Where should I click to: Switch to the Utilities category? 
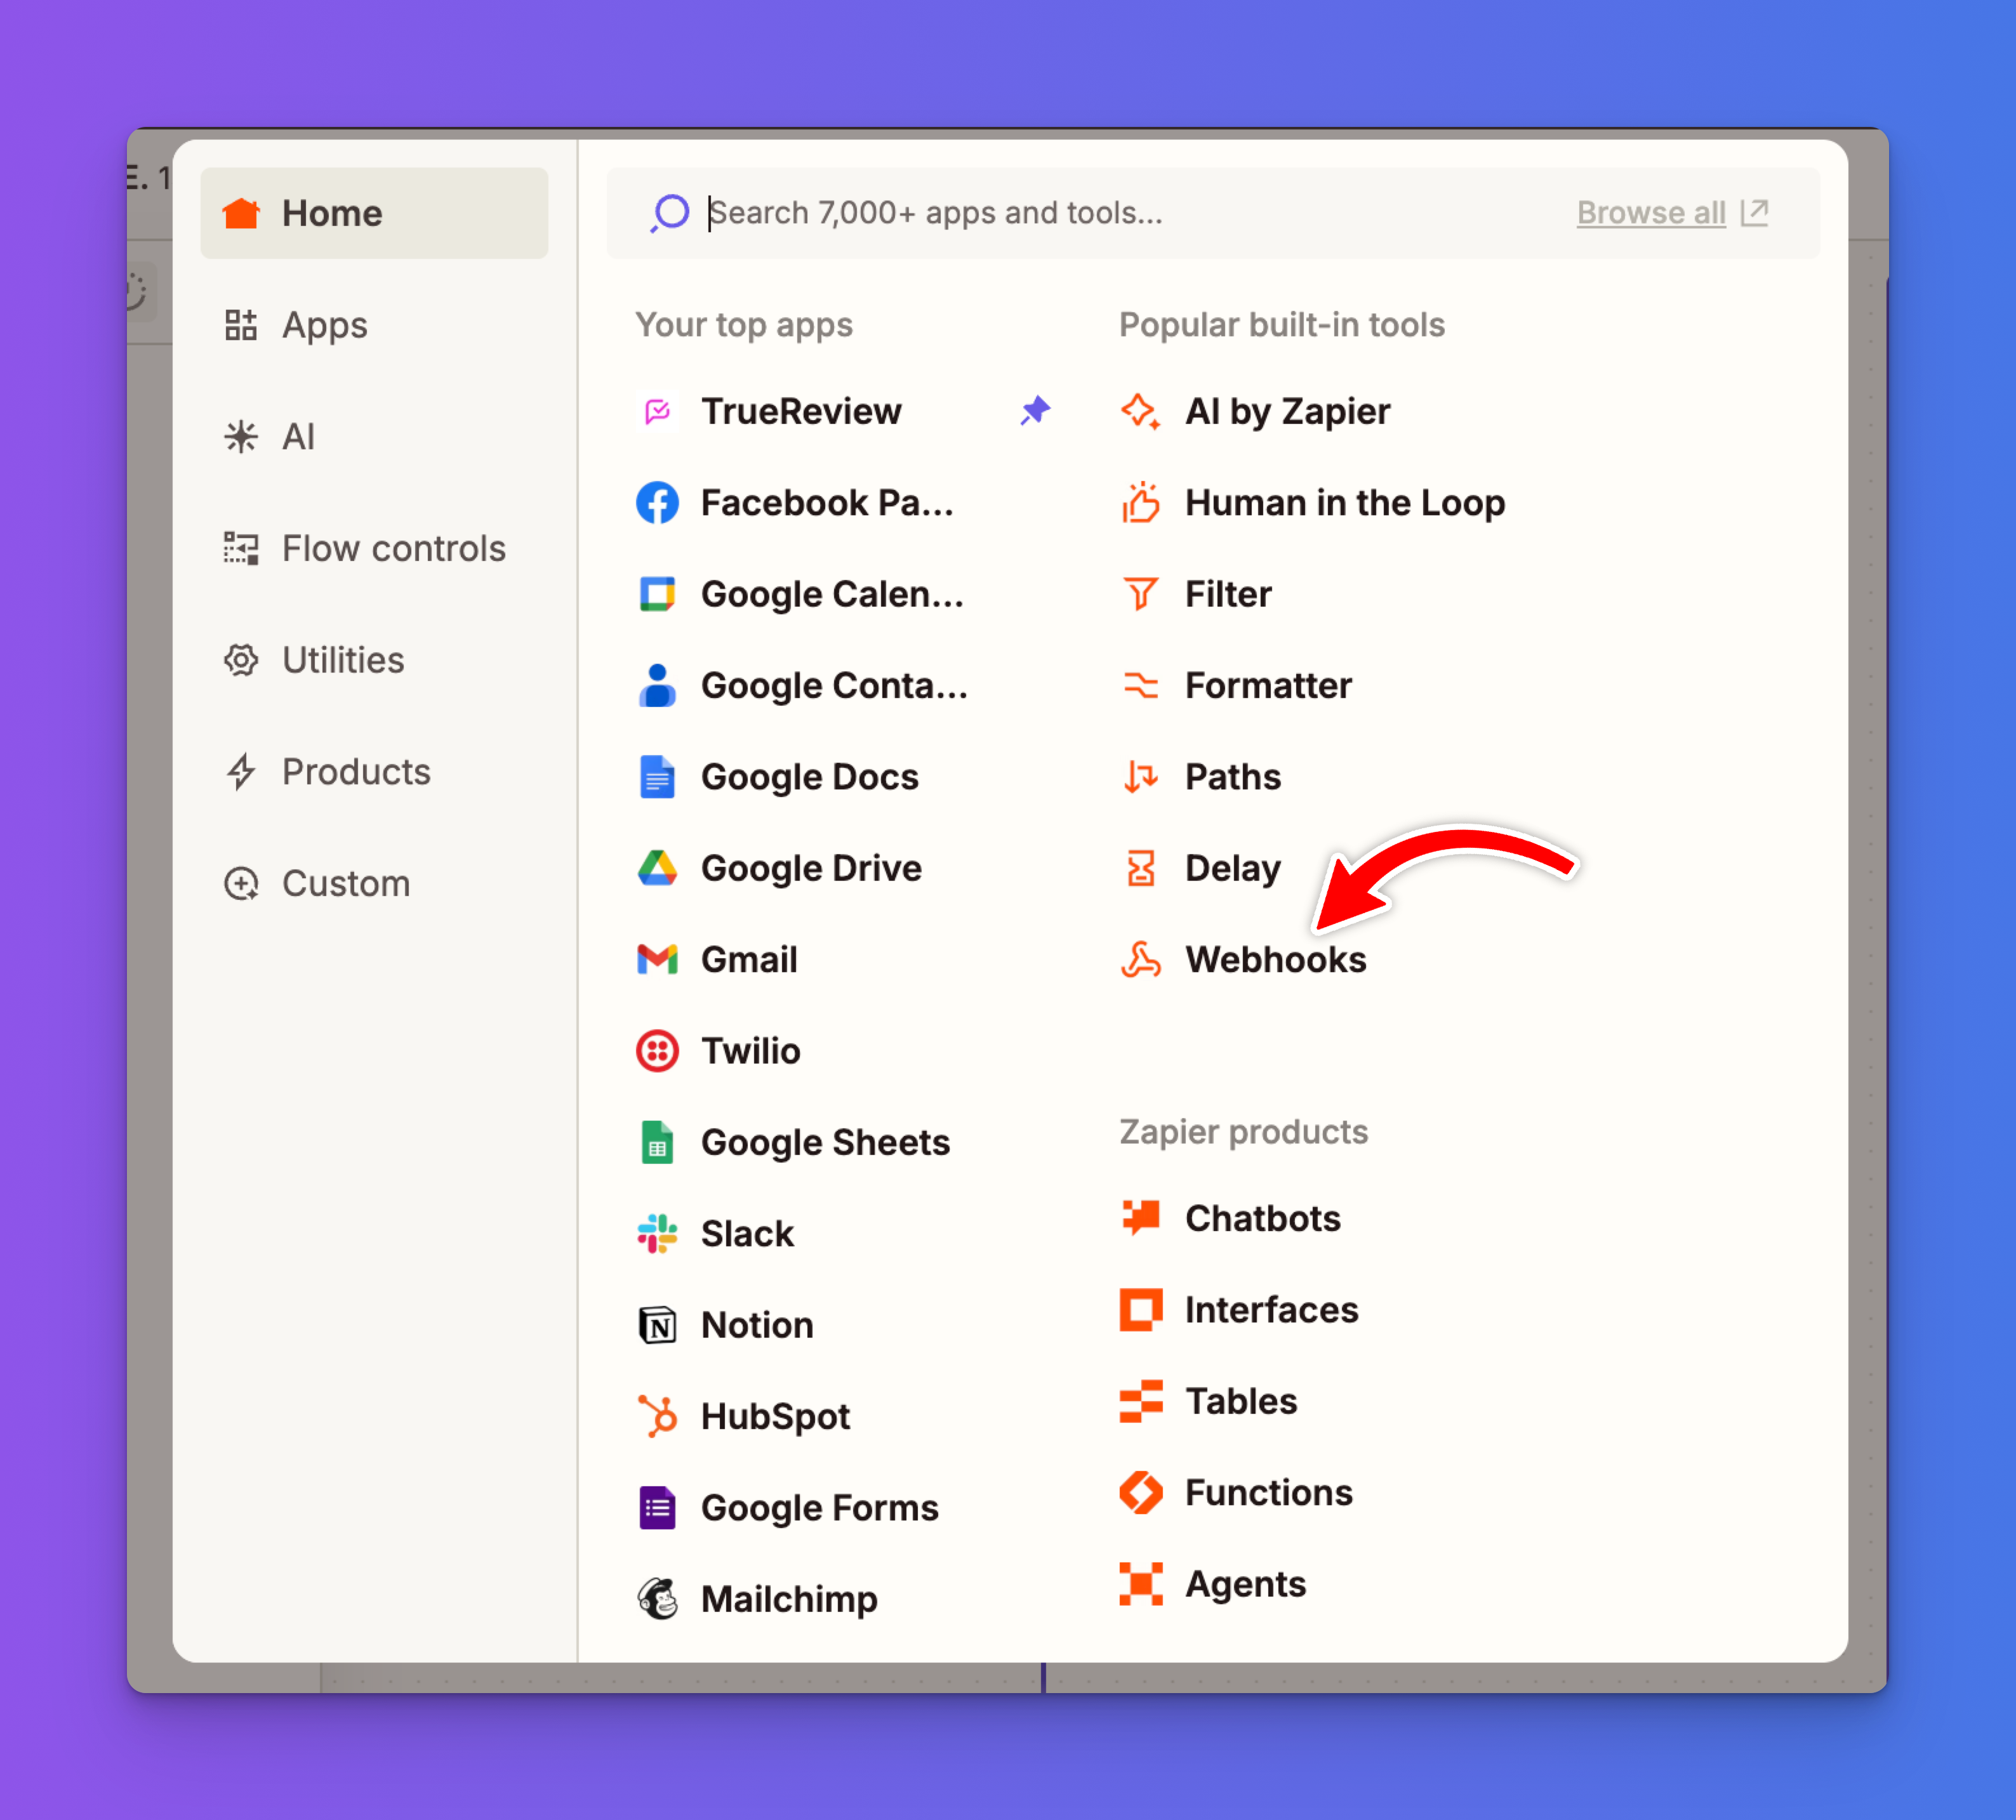click(343, 660)
